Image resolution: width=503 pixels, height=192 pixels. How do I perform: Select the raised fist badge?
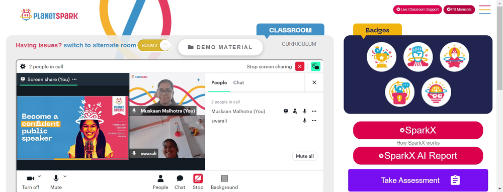click(417, 57)
